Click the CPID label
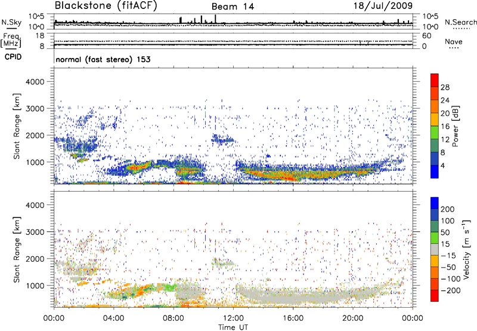 point(13,57)
